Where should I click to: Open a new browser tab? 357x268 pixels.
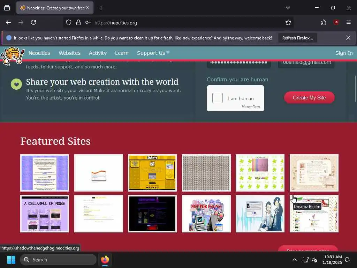[101, 8]
